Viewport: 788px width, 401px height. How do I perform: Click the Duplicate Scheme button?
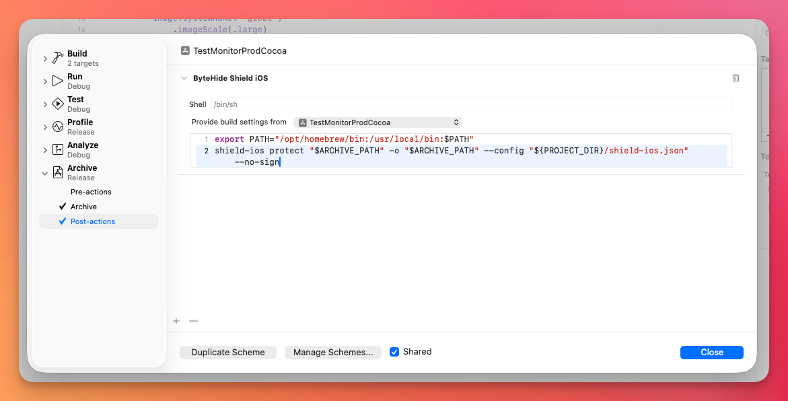pyautogui.click(x=227, y=352)
